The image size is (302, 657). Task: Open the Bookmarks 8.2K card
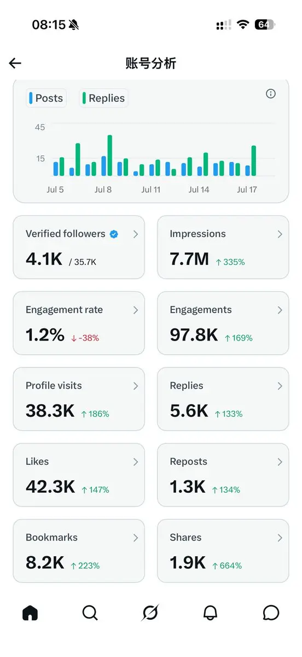[x=79, y=551]
